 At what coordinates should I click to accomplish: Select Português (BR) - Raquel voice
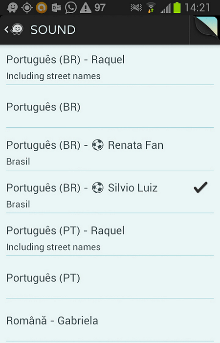coord(110,66)
